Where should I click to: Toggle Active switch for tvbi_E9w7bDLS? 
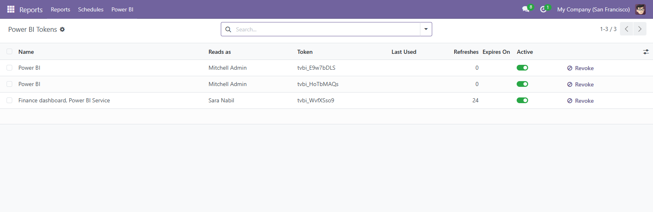coord(522,68)
